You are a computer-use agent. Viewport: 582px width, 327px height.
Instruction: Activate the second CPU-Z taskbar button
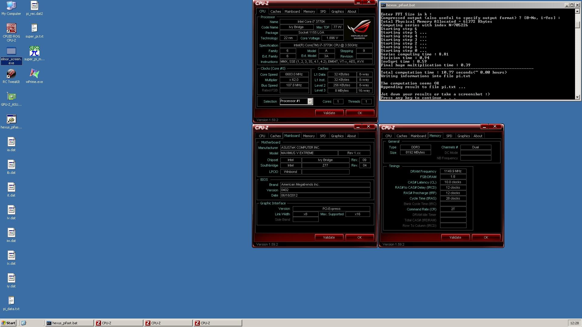[168, 323]
